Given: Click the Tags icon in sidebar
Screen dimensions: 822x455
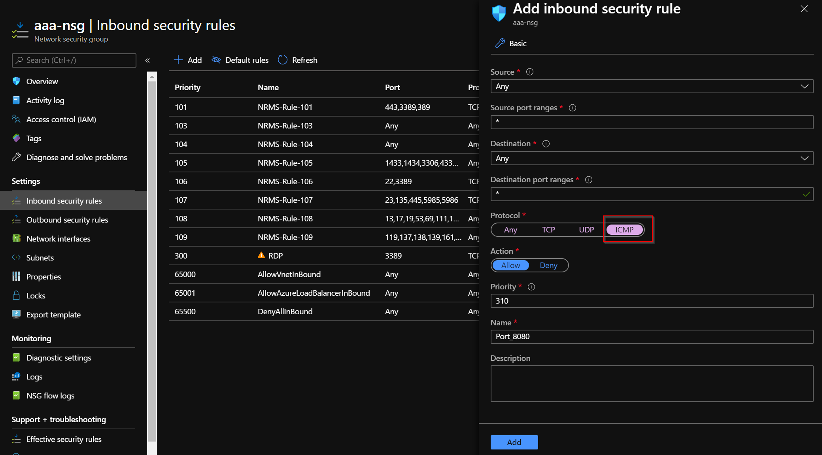Looking at the screenshot, I should click(x=16, y=138).
